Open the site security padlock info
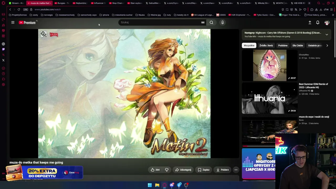The height and width of the screenshot is (189, 336). (x=31, y=9)
